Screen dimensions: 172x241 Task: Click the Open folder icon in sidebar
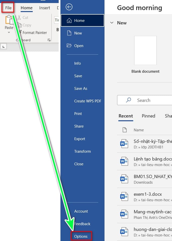coord(69,46)
